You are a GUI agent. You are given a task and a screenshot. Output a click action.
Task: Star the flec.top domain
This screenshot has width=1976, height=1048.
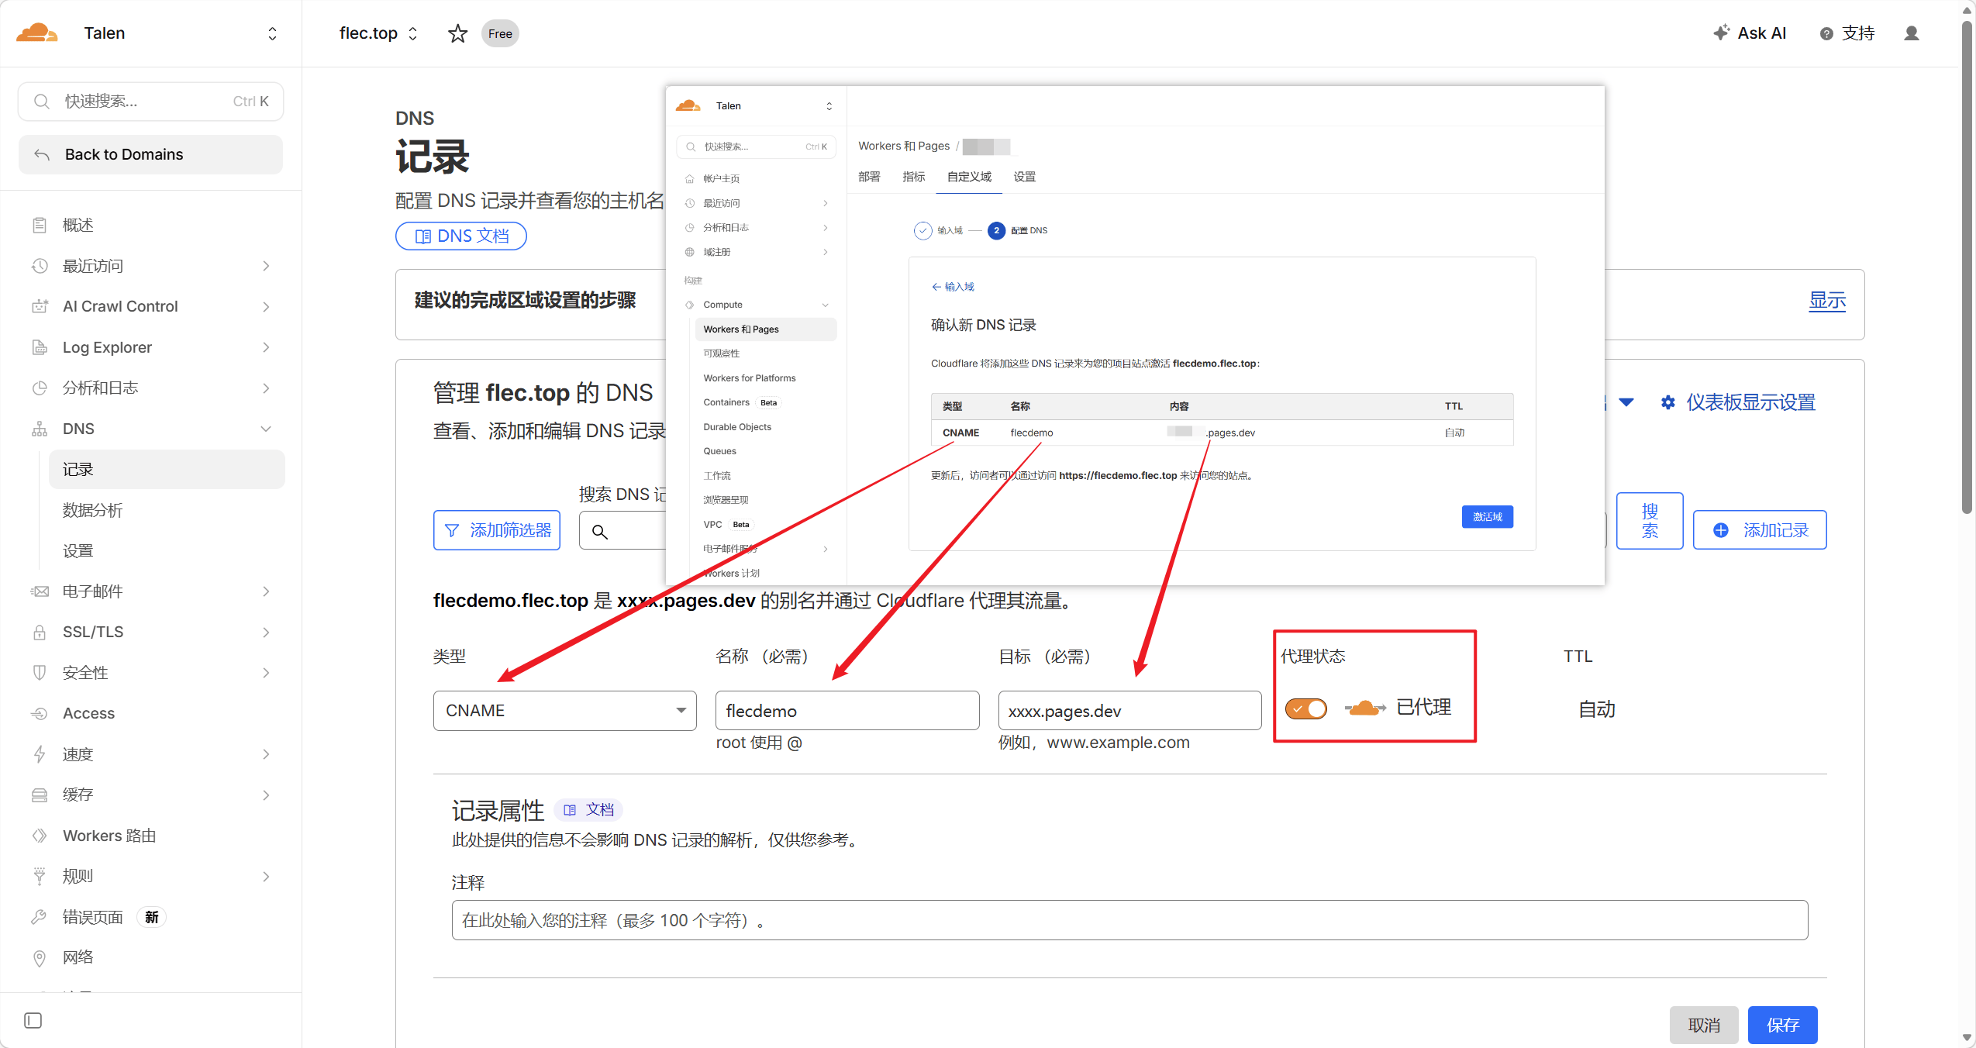click(x=457, y=33)
